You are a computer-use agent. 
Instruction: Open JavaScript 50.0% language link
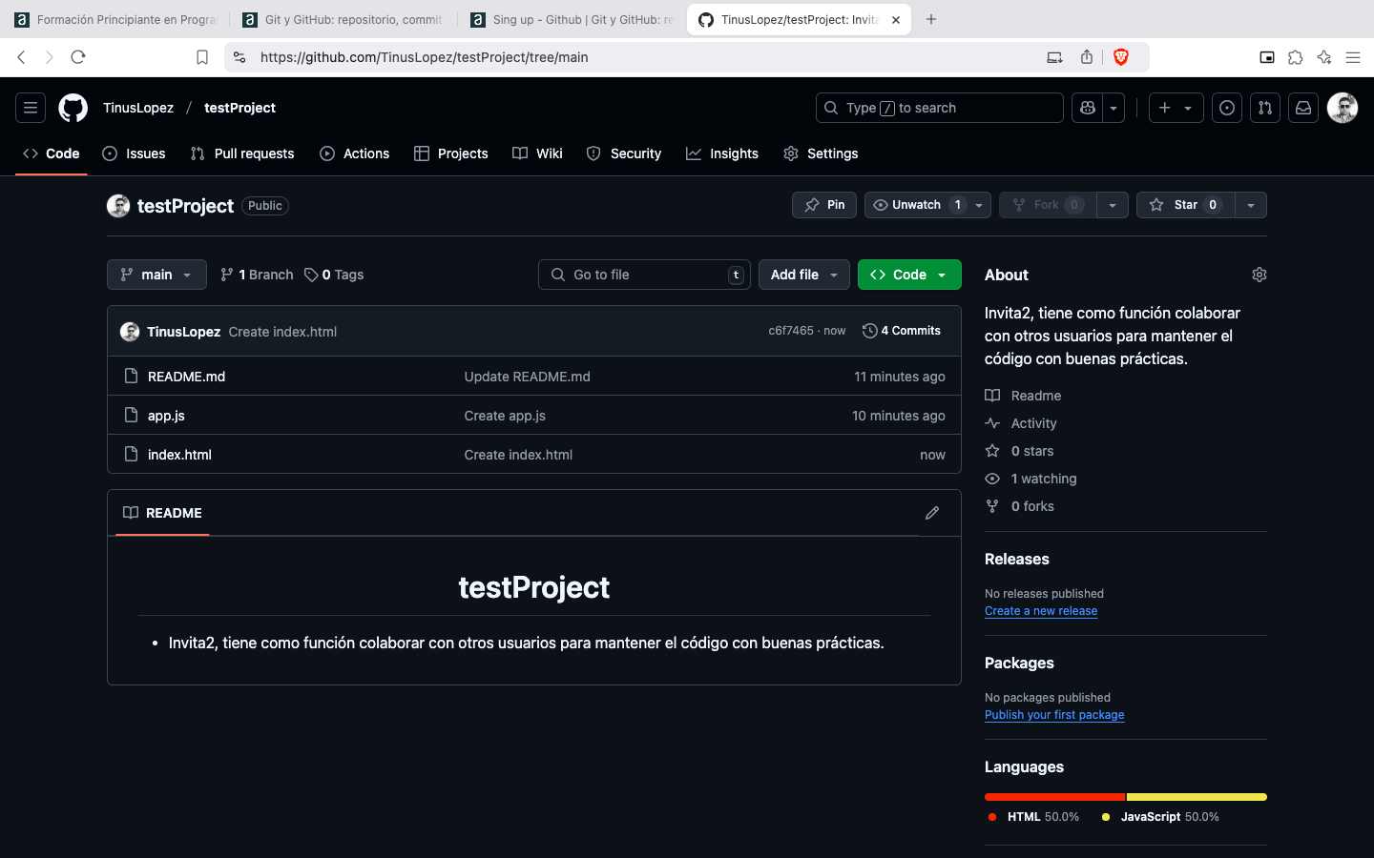pos(1160,817)
